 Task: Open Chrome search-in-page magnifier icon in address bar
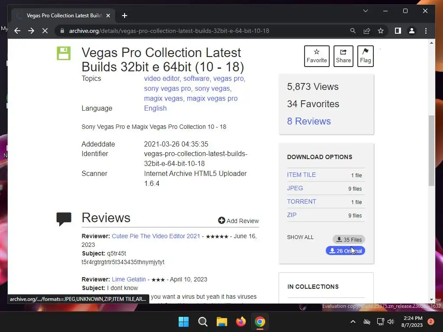coord(353,31)
